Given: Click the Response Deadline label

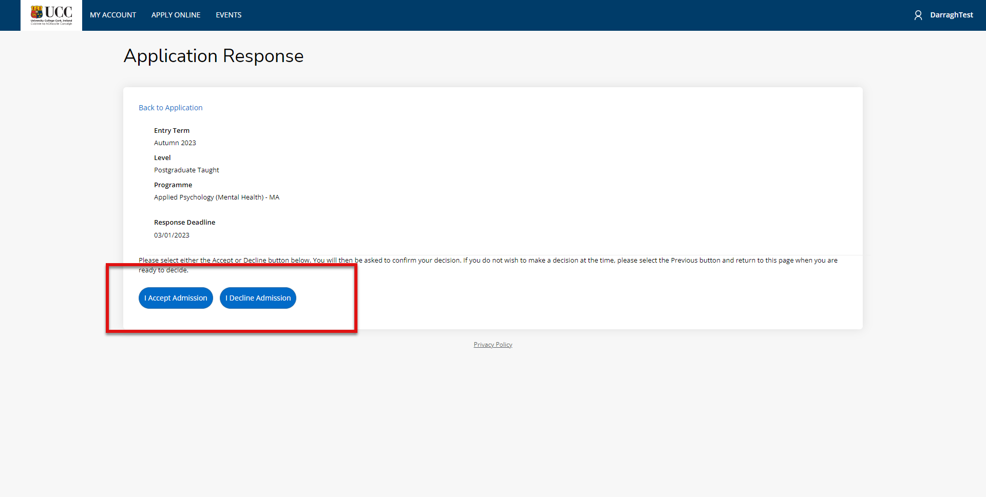Looking at the screenshot, I should (x=184, y=223).
